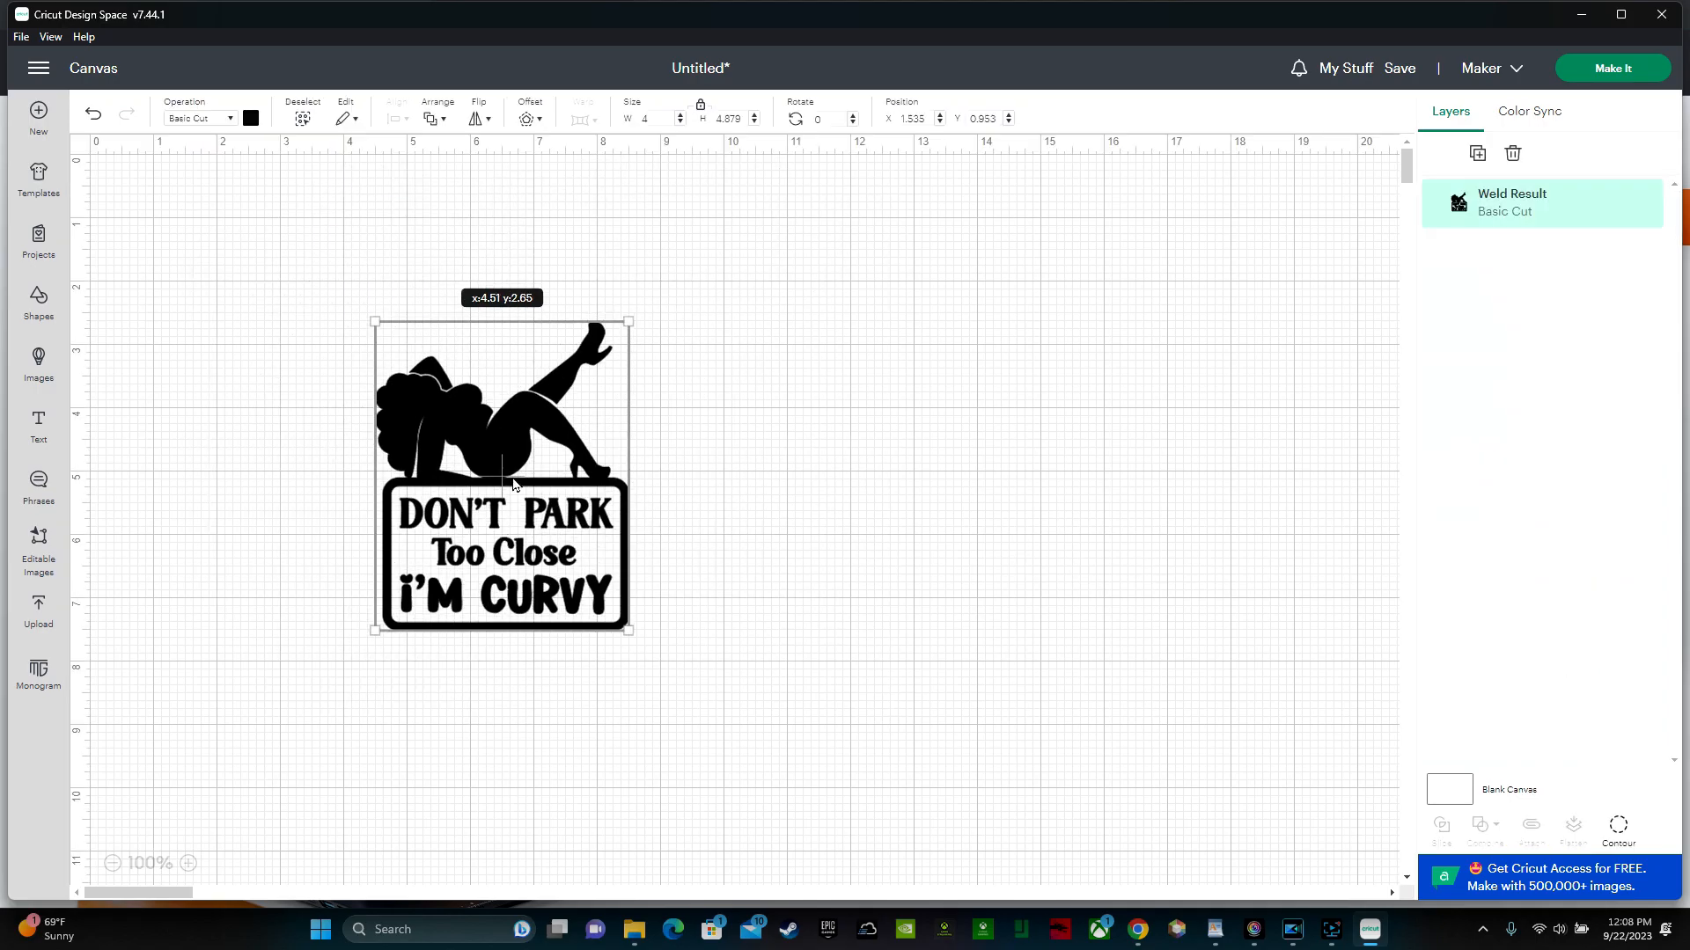This screenshot has height=950, width=1690.
Task: Open Steam from the taskbar
Action: 789,929
